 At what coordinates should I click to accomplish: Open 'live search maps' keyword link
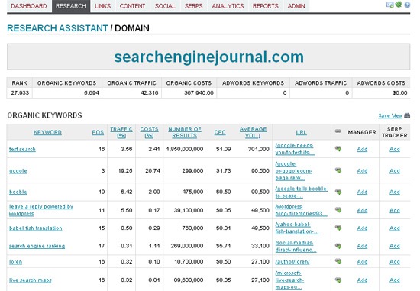[x=31, y=280]
